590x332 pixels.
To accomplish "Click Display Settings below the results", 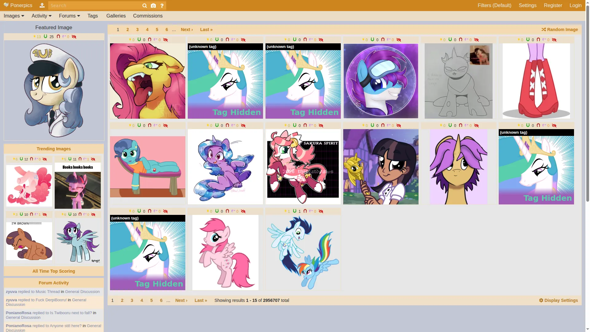I will [558, 300].
